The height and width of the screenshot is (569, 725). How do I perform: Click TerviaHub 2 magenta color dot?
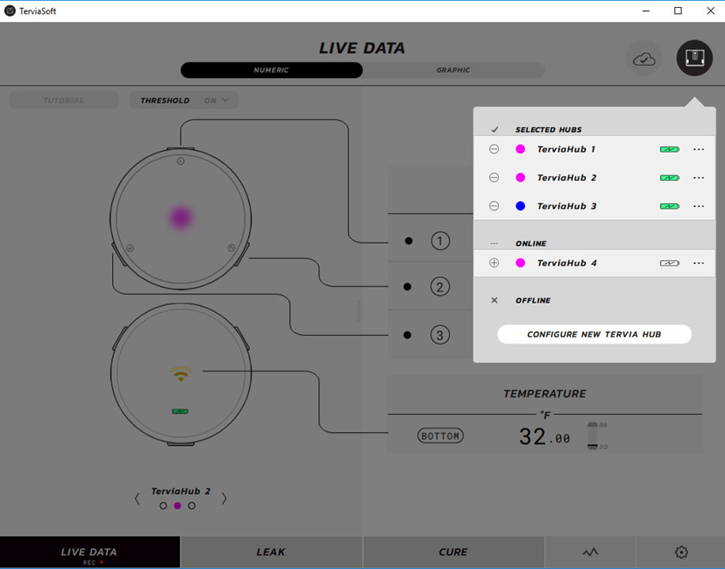[x=520, y=178]
